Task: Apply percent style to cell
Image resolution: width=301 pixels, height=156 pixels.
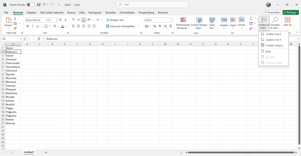Action: 155,26
